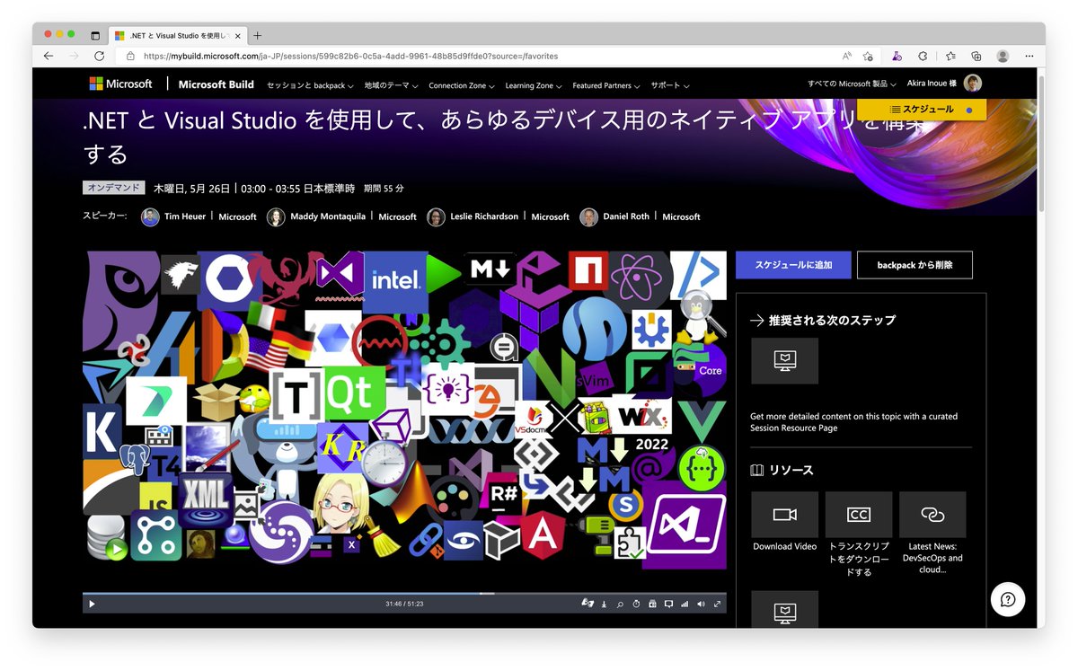Click the session video thumbnail

point(404,420)
